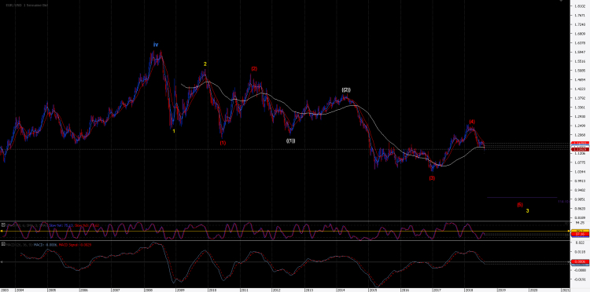Select the white '((2))' wave label
590x292 pixels.
[x=346, y=90]
